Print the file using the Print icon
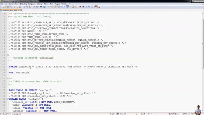 [x=20, y=7]
